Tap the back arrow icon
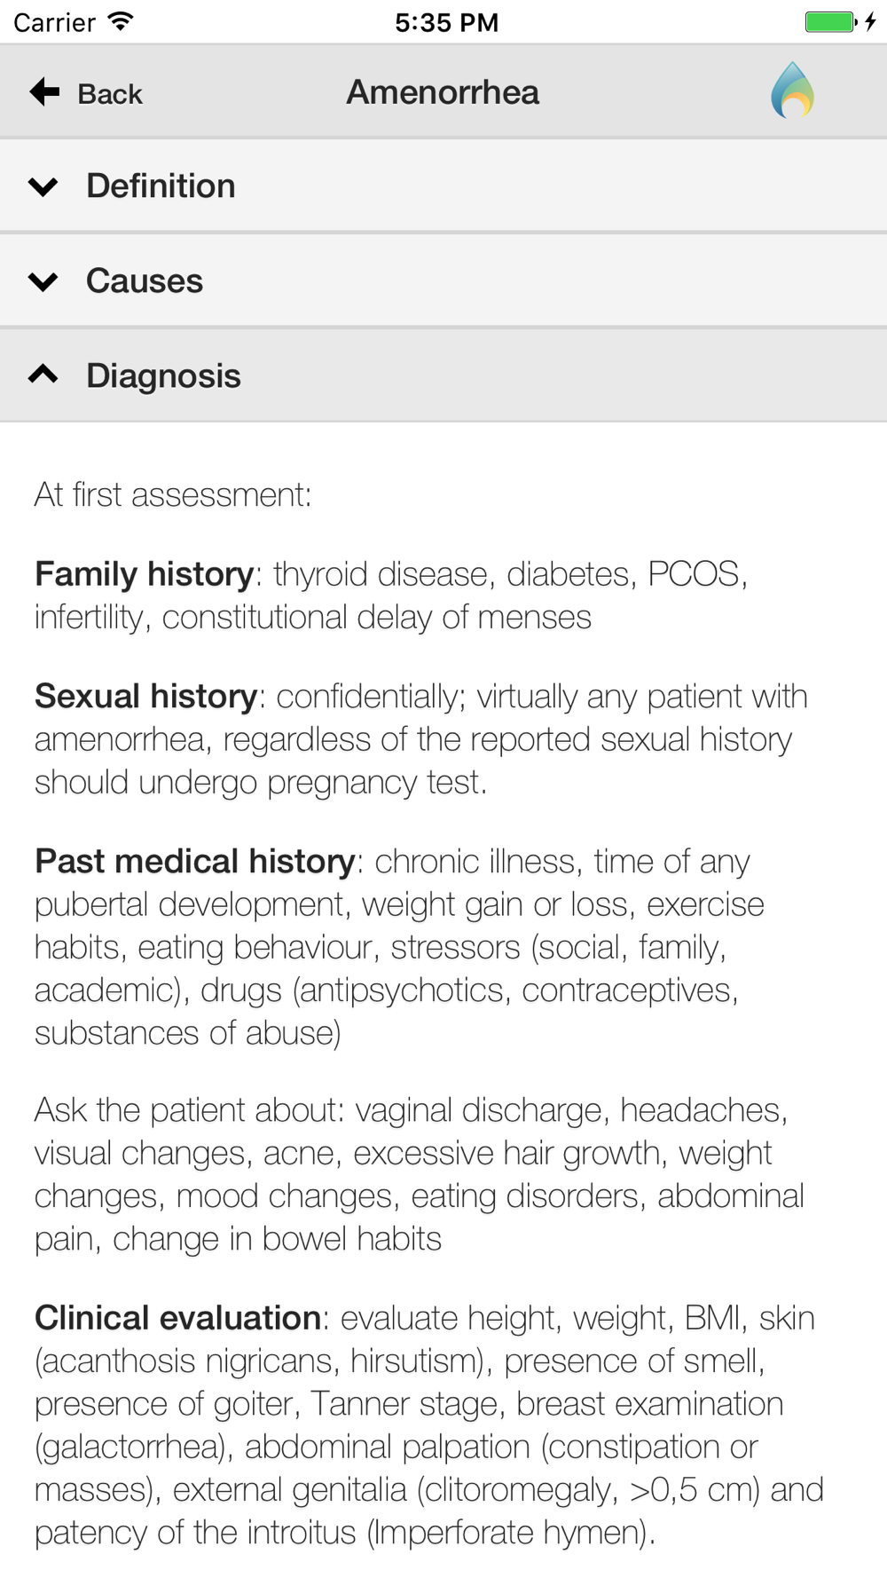This screenshot has height=1578, width=887. click(44, 91)
